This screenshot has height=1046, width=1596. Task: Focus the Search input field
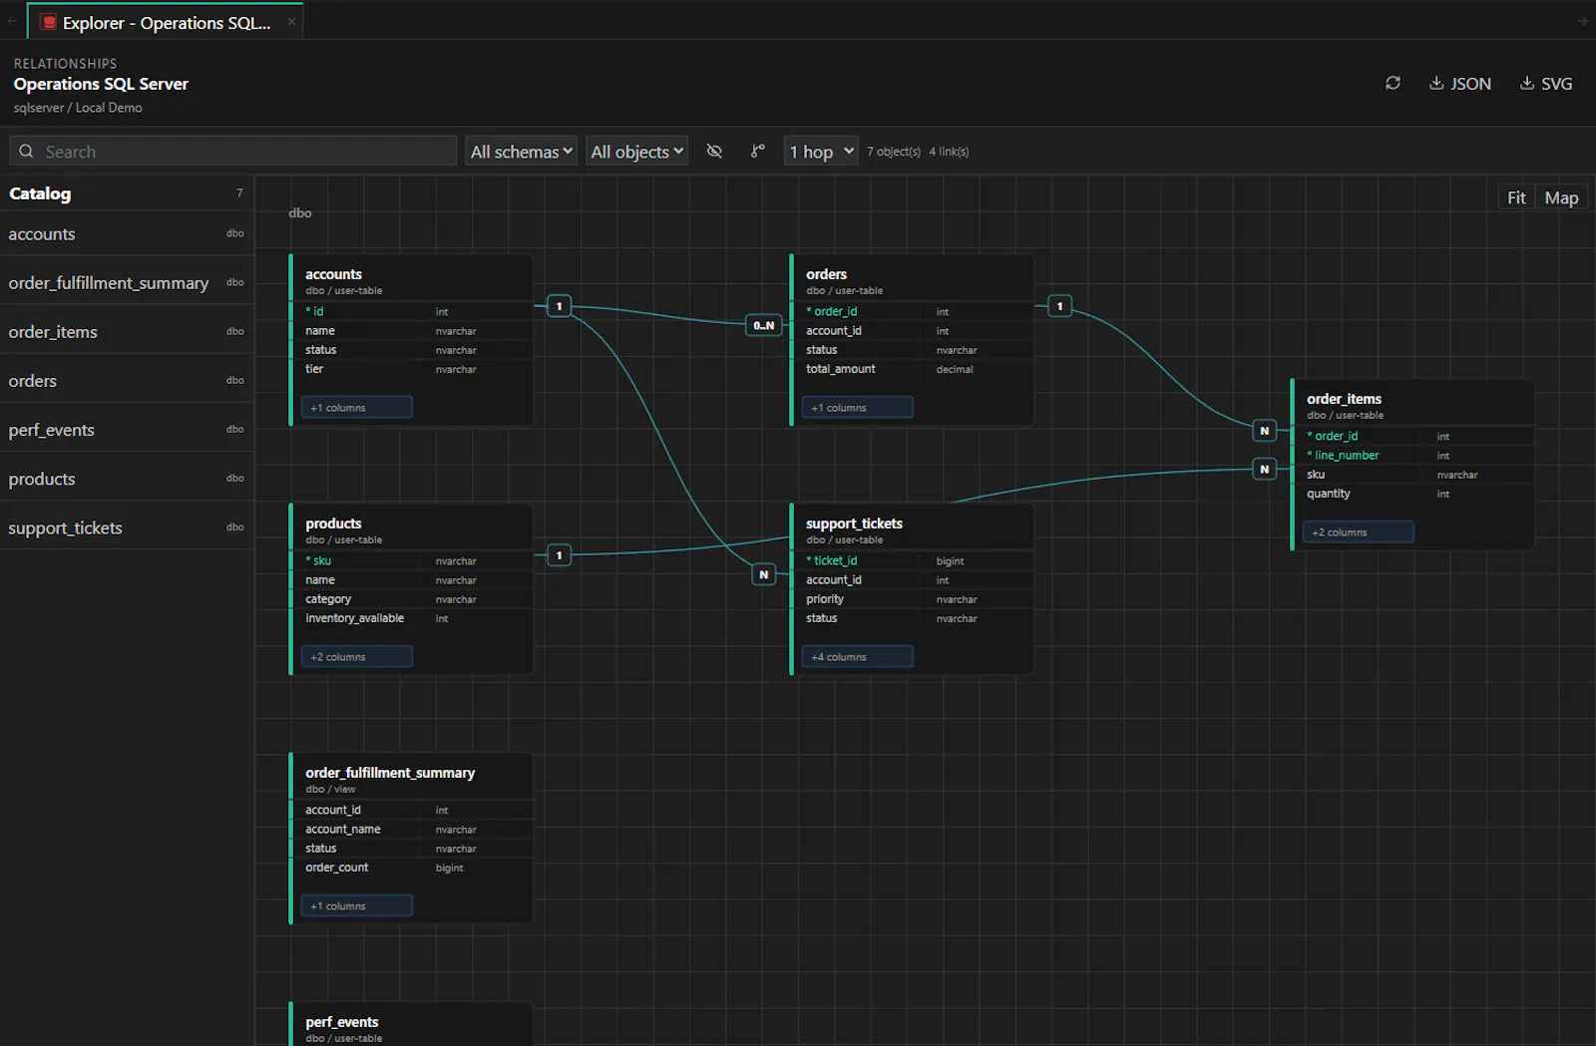[233, 152]
